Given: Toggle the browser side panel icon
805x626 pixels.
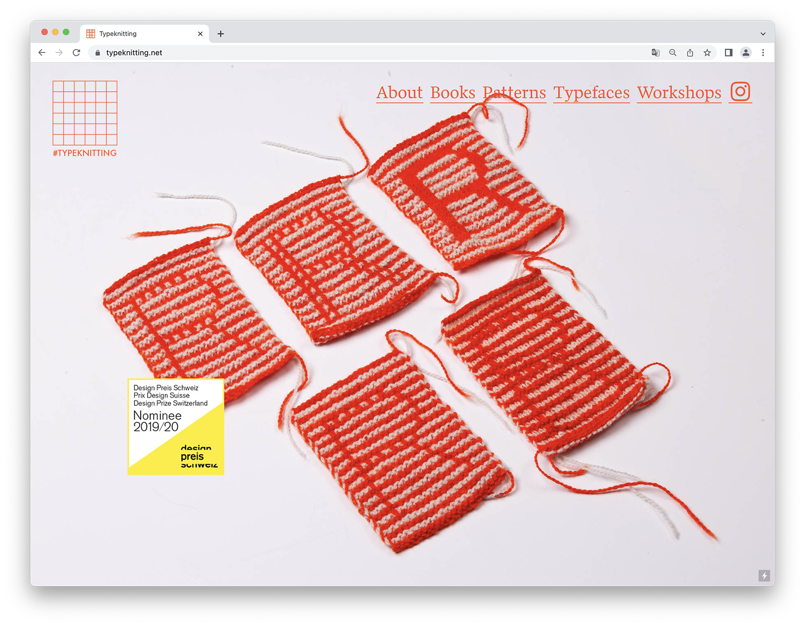Looking at the screenshot, I should 729,52.
